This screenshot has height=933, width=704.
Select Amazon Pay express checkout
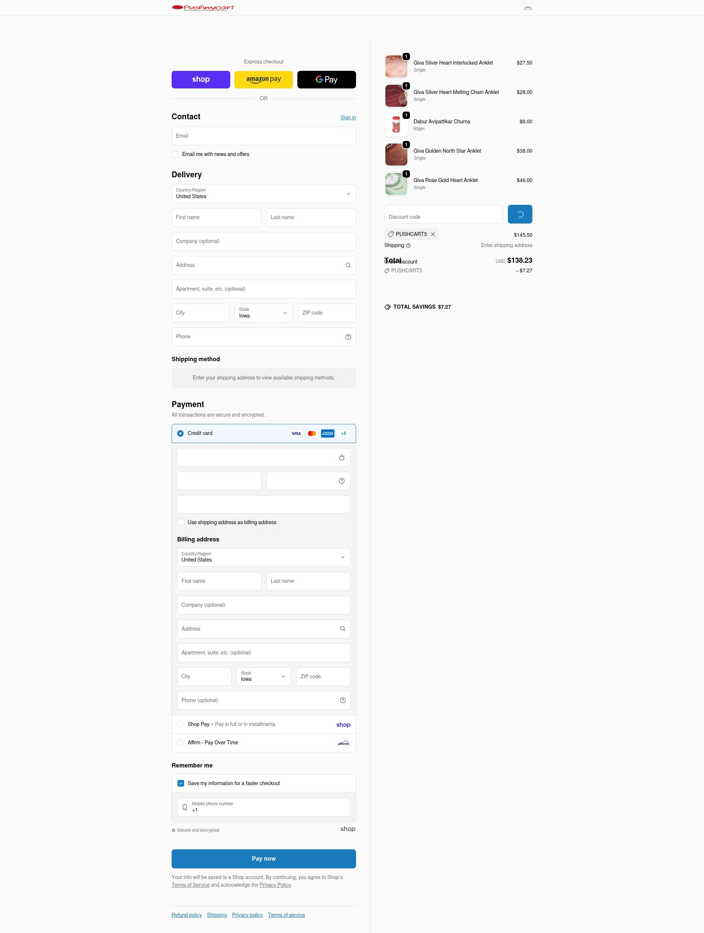pos(263,79)
